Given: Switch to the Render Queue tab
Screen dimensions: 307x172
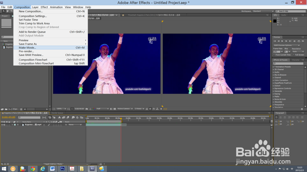Looking at the screenshot, I should [x=57, y=113].
